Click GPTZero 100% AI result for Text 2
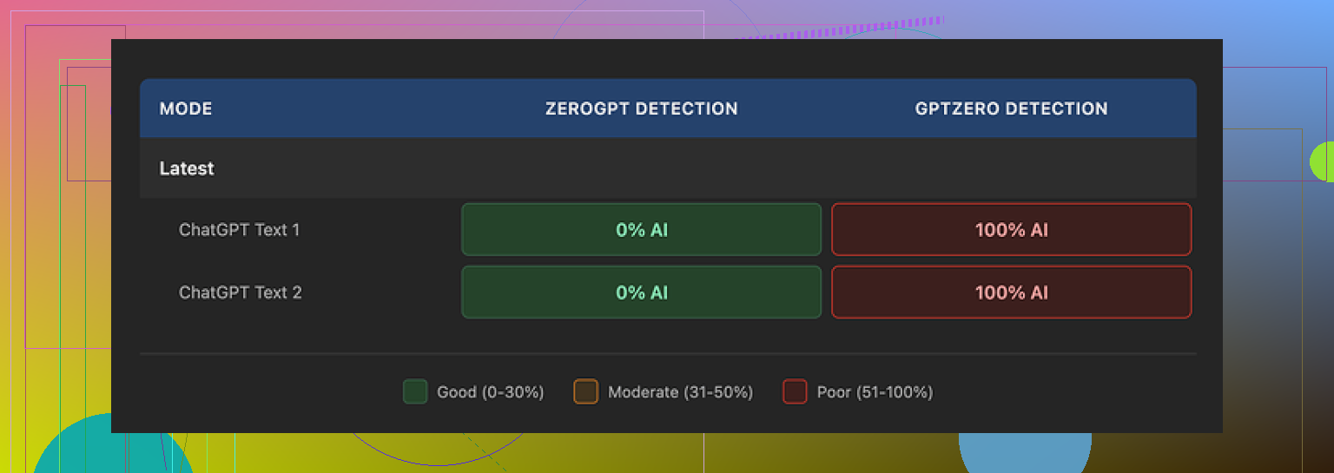Viewport: 1334px width, 473px height. point(1011,292)
